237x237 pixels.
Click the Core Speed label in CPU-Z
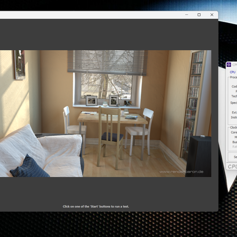(234, 132)
